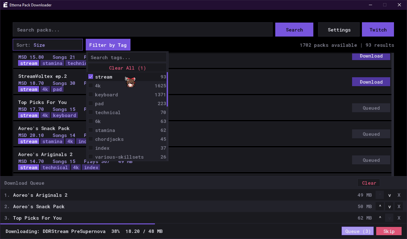The image size is (407, 239).
Task: Click Queued button for Aoreo's Ariginals 2
Action: pos(371,160)
